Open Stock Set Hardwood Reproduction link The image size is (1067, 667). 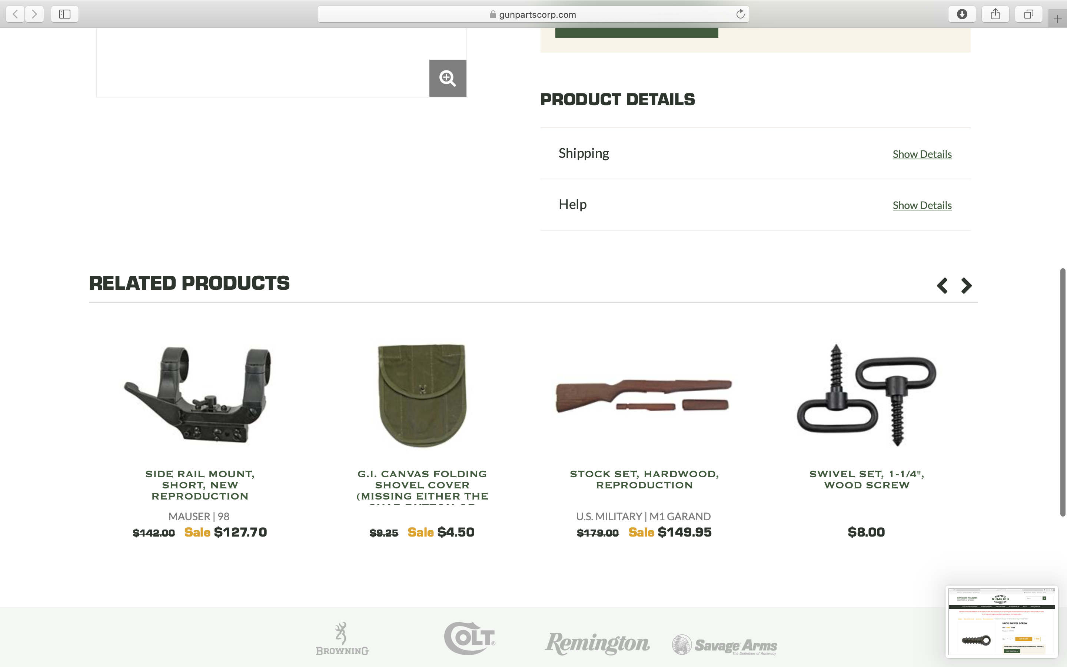pos(644,479)
